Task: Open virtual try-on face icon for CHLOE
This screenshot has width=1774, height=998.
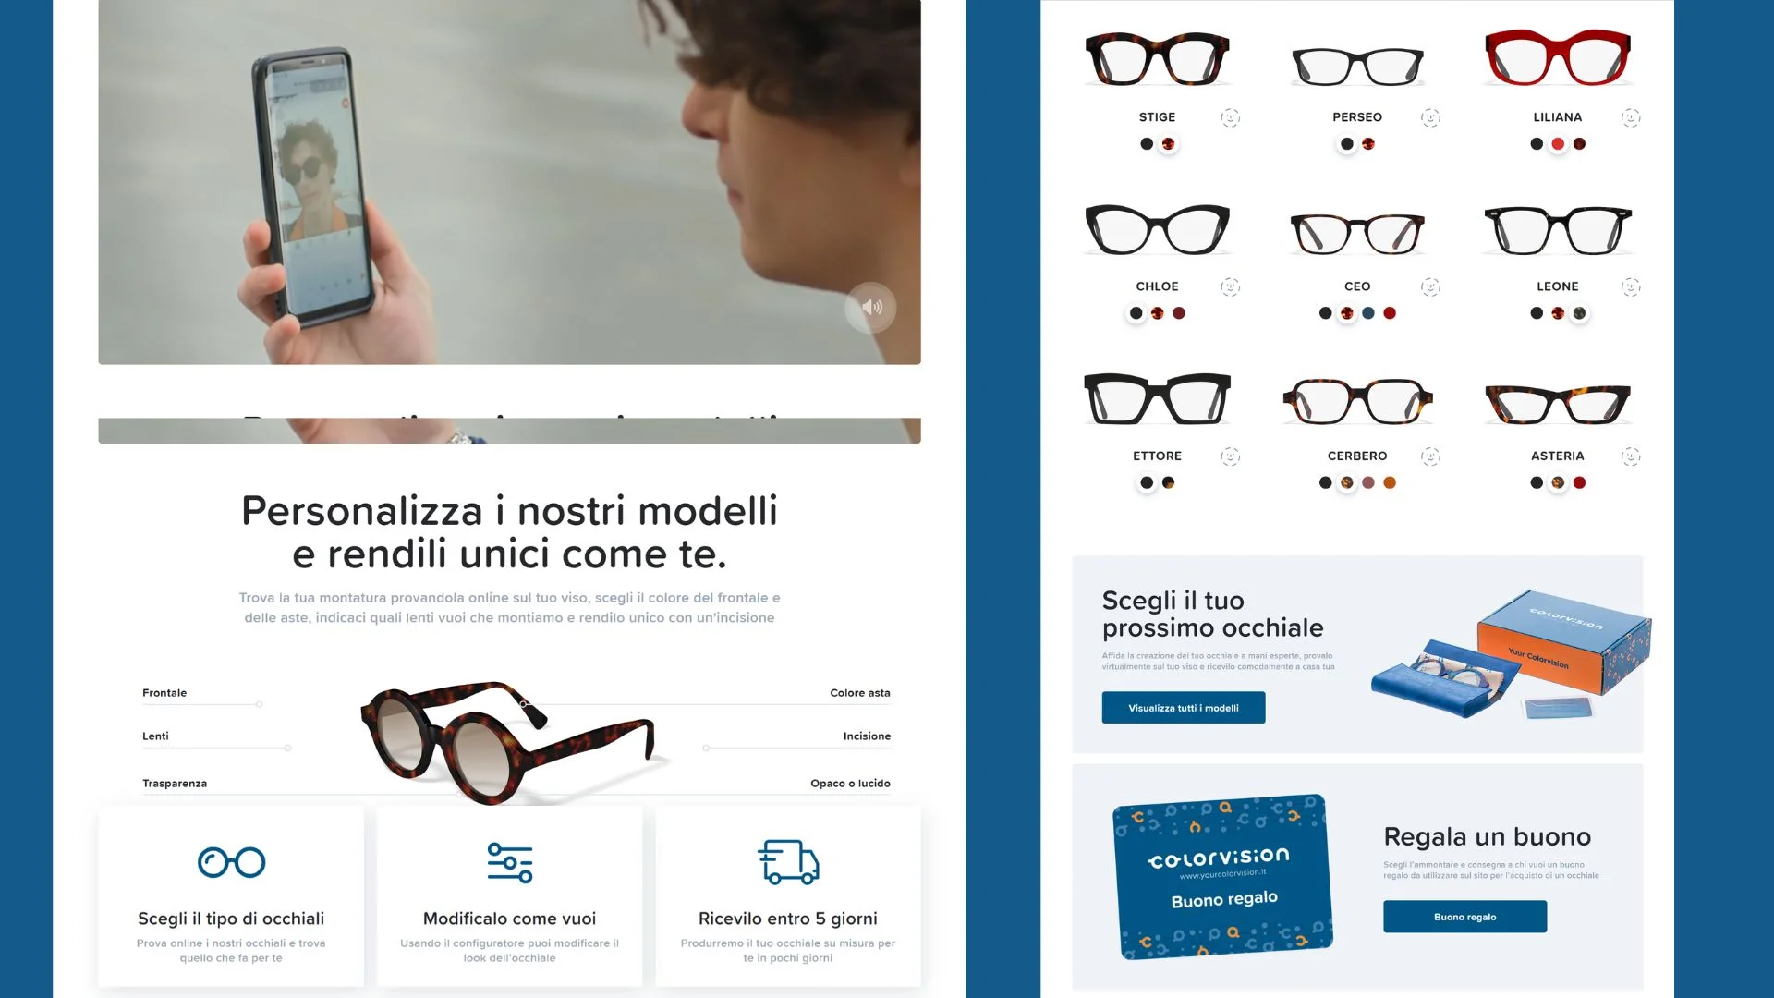Action: [1230, 286]
